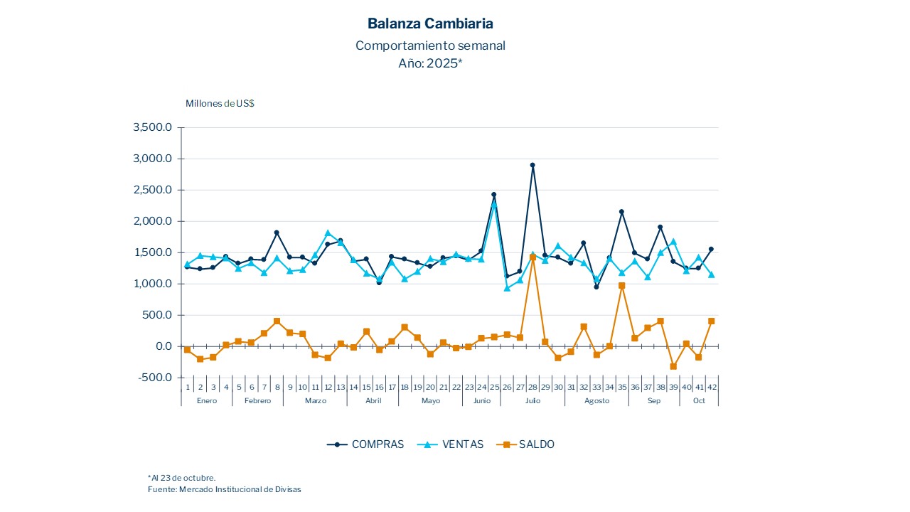Toggle the COMPRAS series legend label
Screen dimensions: 910x512
378,444
